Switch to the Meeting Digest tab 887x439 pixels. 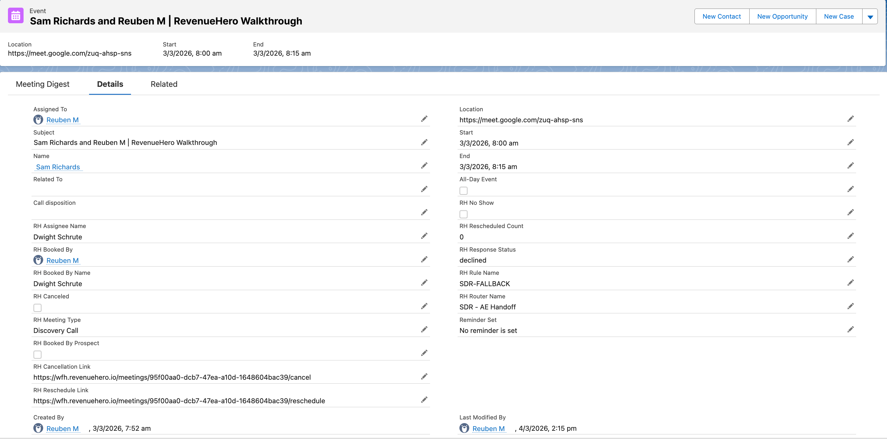(43, 84)
